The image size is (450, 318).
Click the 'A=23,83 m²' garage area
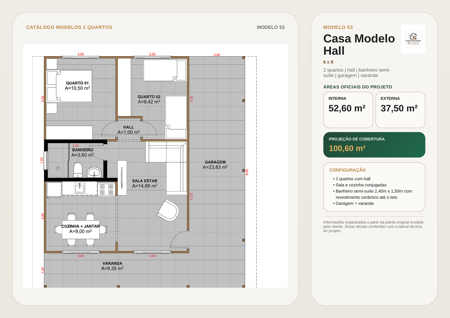point(215,167)
